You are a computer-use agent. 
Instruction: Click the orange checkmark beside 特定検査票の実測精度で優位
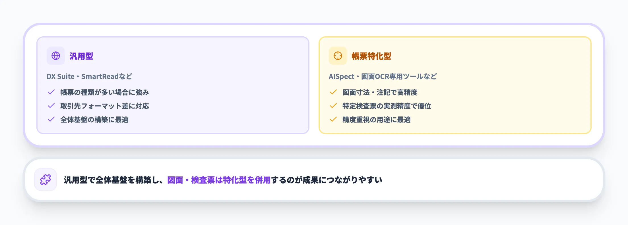click(333, 106)
